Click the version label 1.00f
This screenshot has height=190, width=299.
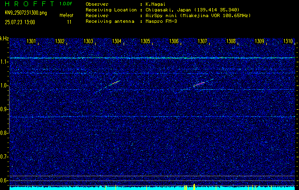[x=66, y=4]
